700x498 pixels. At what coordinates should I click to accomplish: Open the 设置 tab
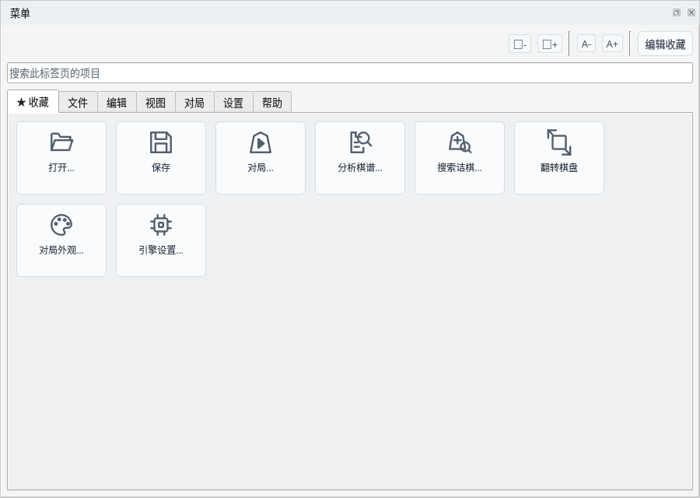tap(233, 103)
